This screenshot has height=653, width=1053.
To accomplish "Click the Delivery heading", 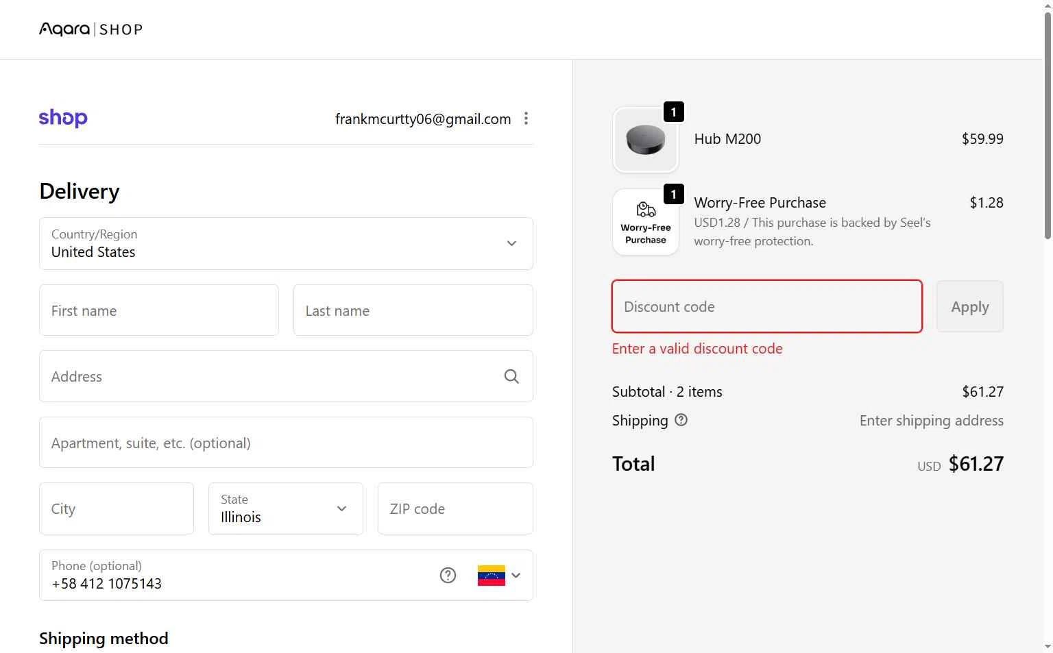I will click(80, 191).
